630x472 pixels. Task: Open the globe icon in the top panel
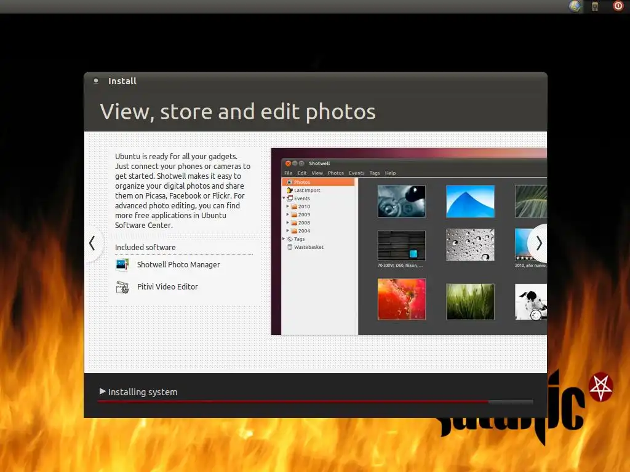[575, 6]
